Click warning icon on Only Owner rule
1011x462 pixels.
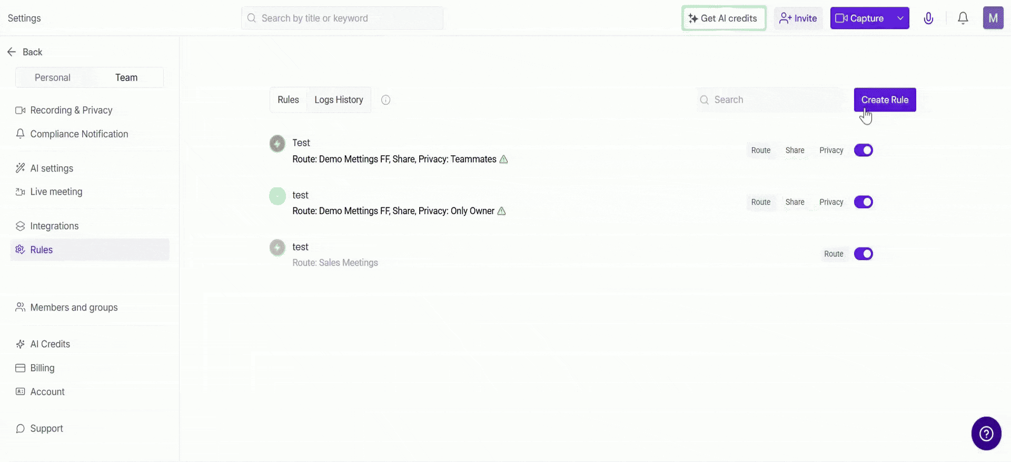click(502, 210)
